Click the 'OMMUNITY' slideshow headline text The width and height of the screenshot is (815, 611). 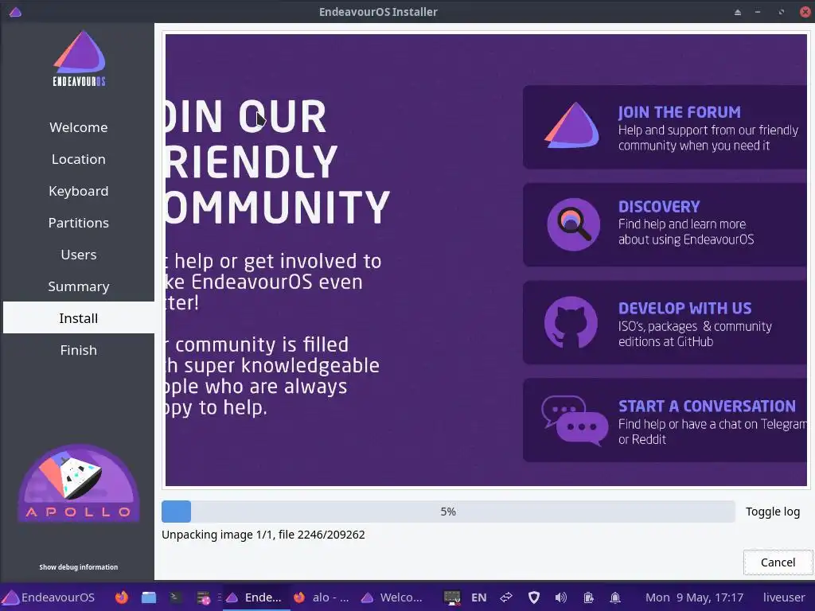click(x=278, y=206)
